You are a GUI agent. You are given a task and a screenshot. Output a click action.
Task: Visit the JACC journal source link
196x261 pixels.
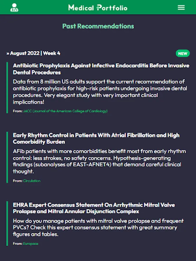pos(65,111)
